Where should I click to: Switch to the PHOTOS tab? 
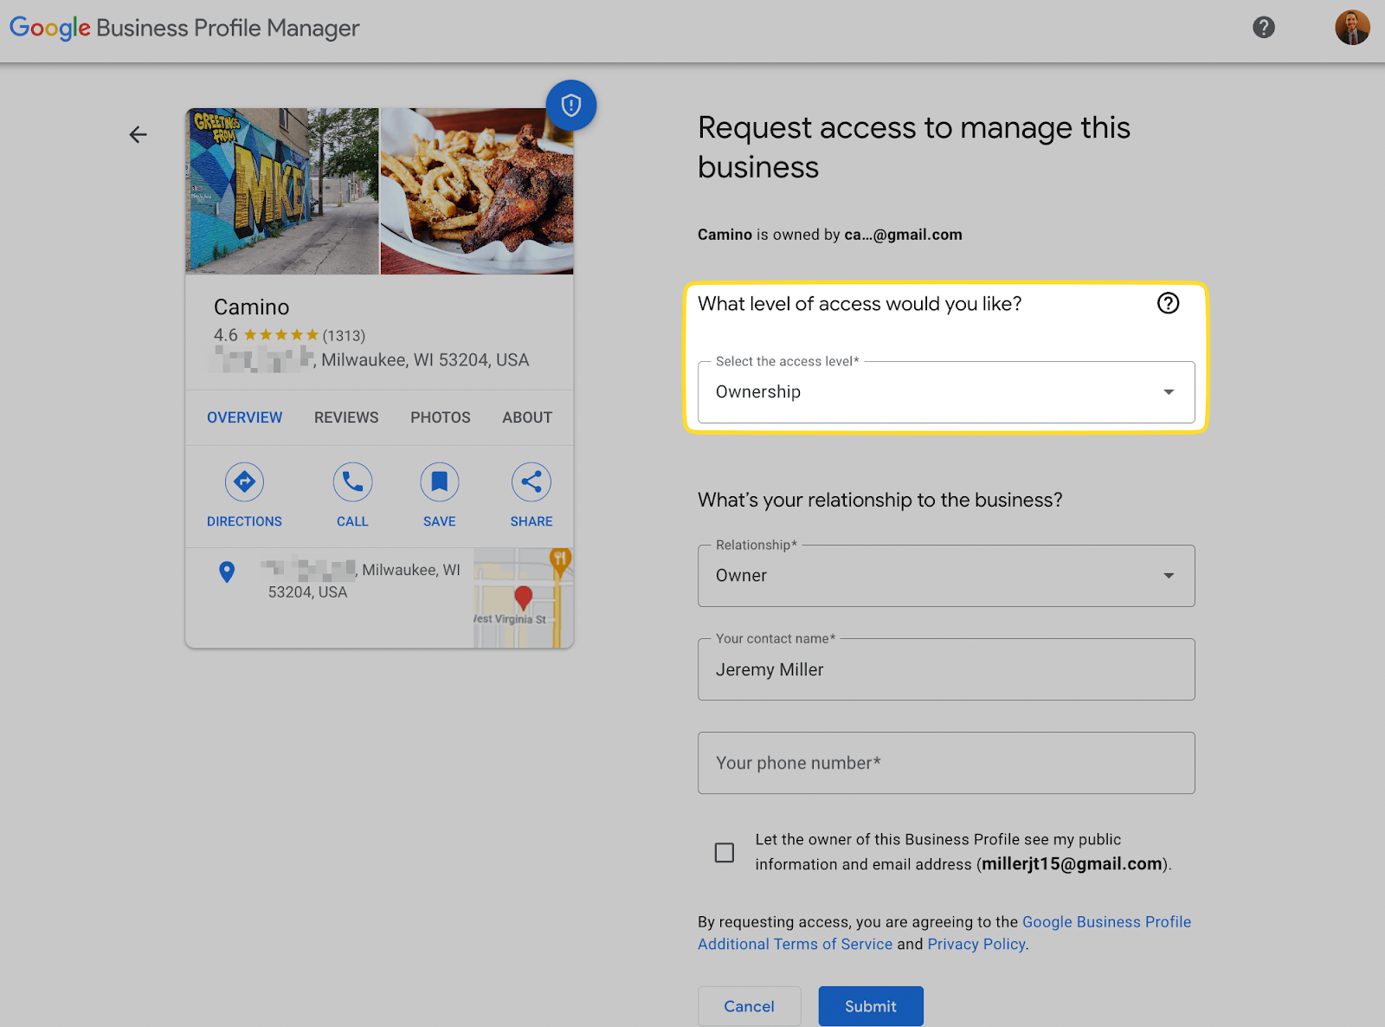(x=441, y=417)
